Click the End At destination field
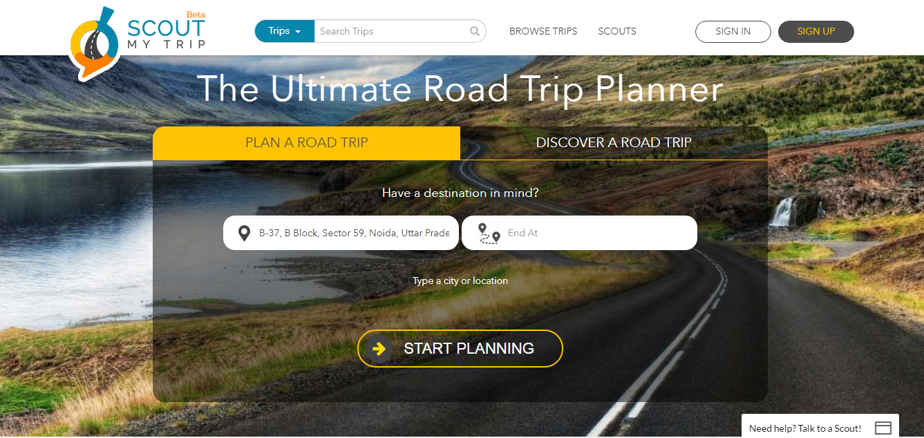 (579, 233)
